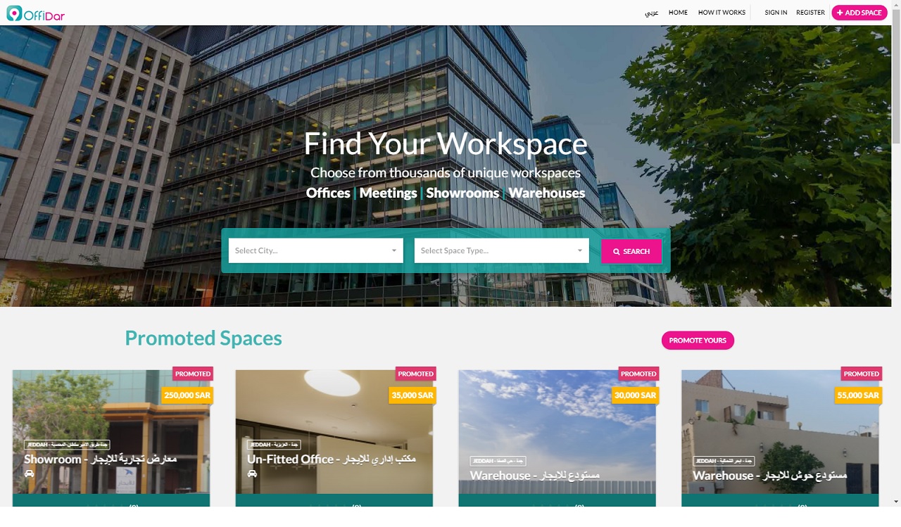Click the car icon on Un-Fitted Office card
The image size is (901, 527).
(252, 474)
